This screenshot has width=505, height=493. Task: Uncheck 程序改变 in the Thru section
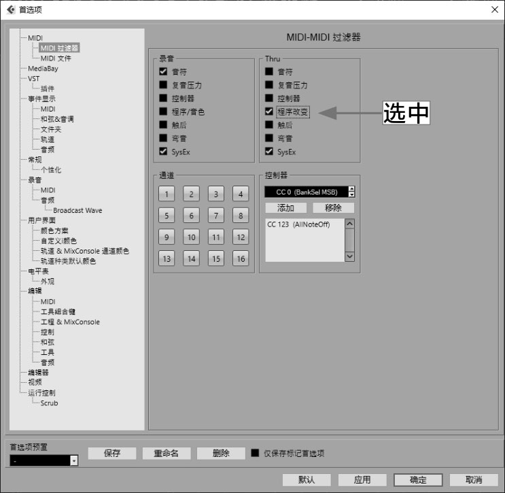tap(269, 112)
